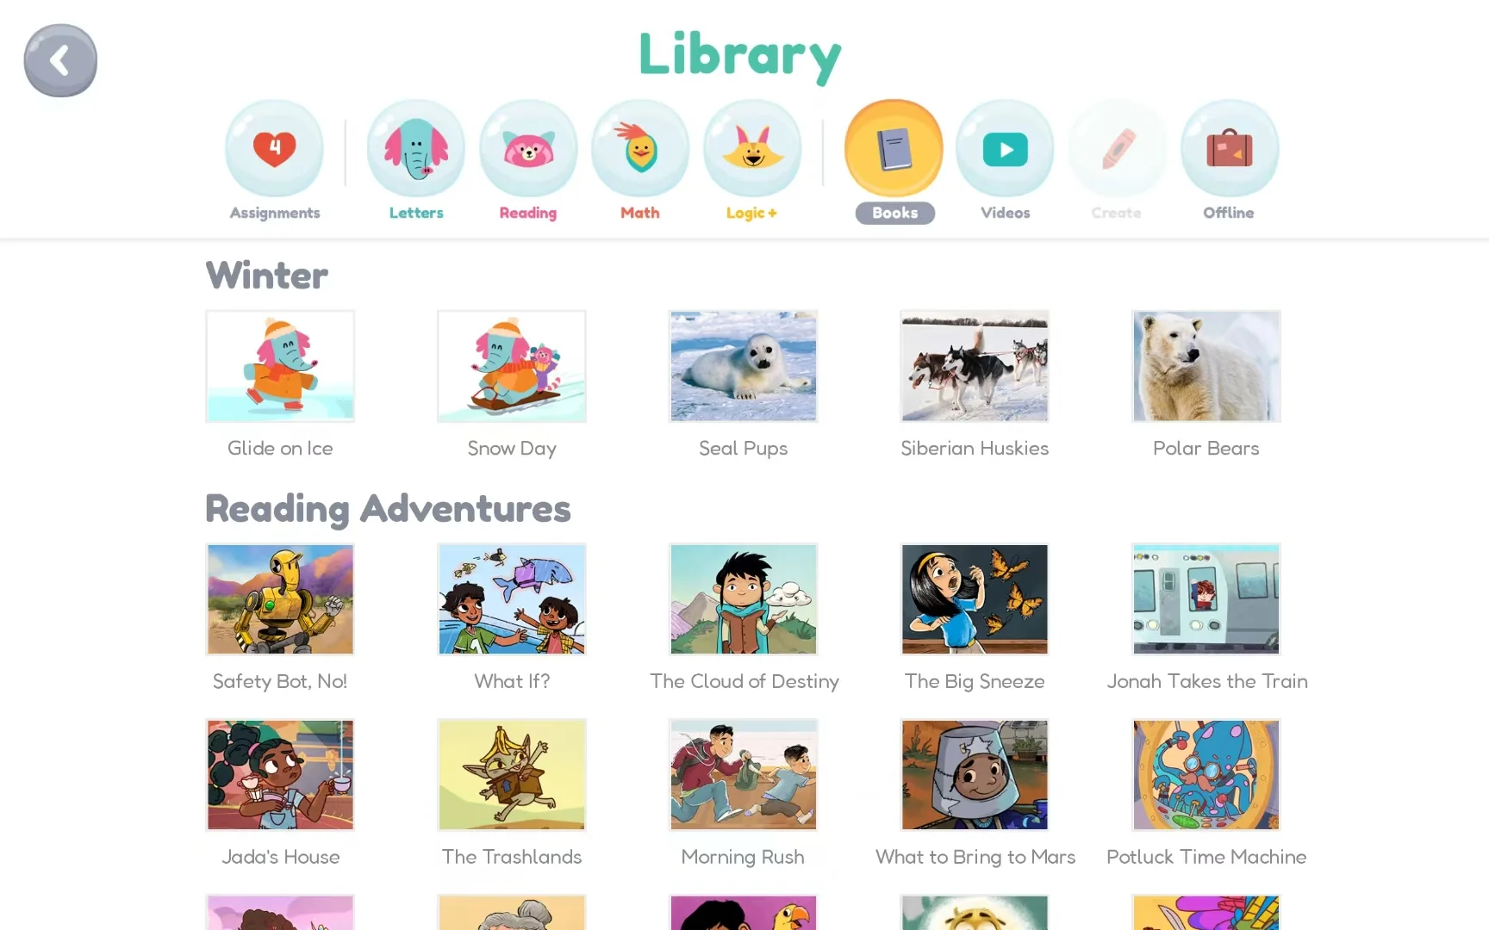The image size is (1489, 930).
Task: Open Logic+ fox icon
Action: 752,148
